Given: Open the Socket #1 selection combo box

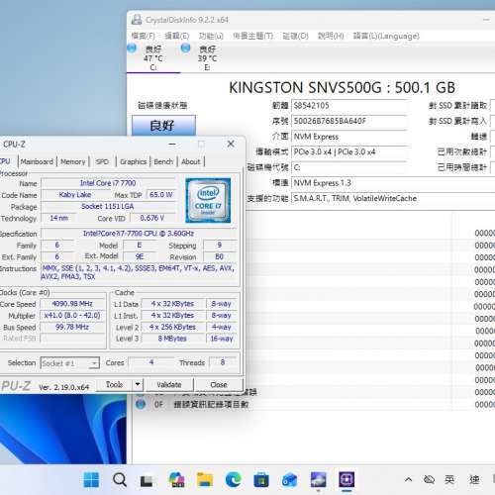Looking at the screenshot, I should 69,363.
